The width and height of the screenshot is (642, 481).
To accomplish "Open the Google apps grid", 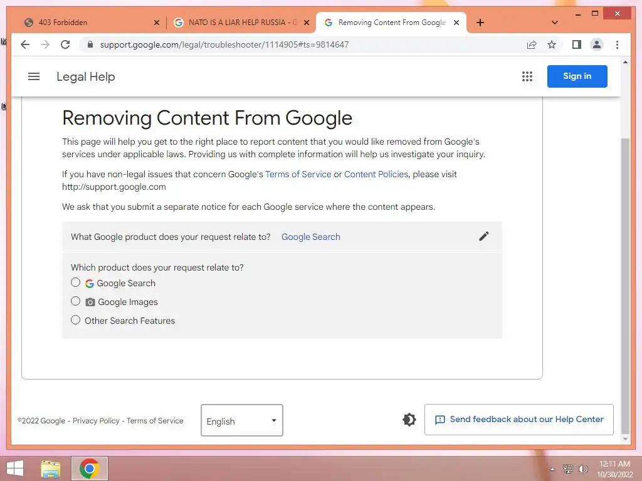I will 527,76.
